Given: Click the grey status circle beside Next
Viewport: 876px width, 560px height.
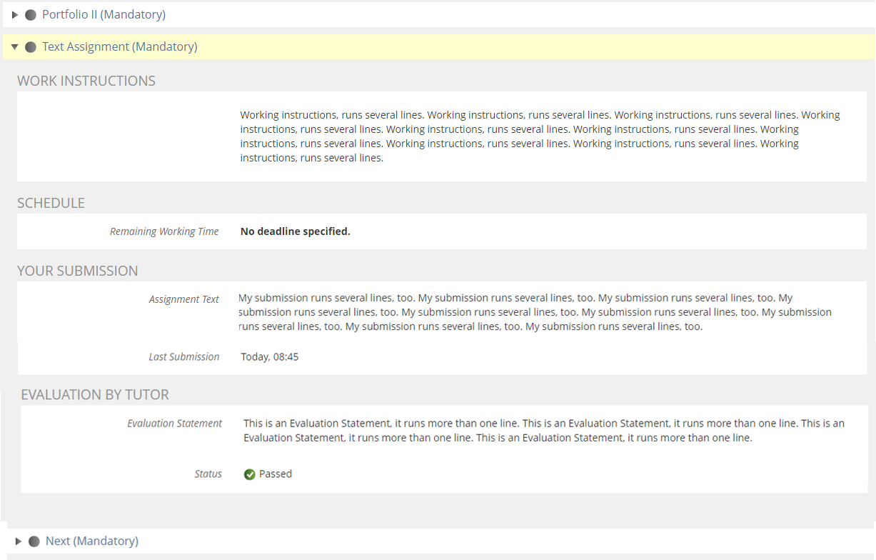Looking at the screenshot, I should 34,541.
